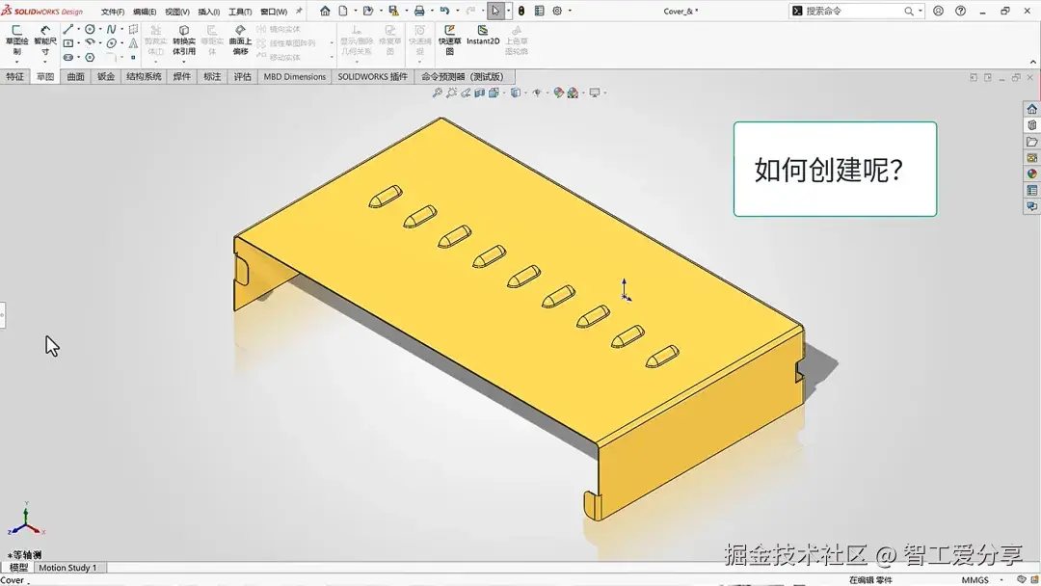The image size is (1041, 586).
Task: Open the 视图(V) menu
Action: [x=176, y=12]
